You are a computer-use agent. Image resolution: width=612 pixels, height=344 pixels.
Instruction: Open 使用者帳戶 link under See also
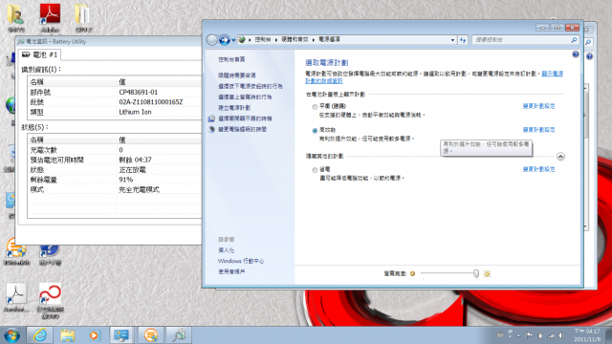[231, 271]
